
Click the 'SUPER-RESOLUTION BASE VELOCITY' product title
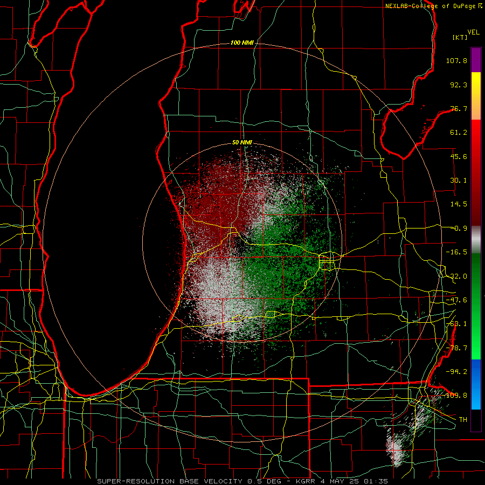(x=170, y=481)
